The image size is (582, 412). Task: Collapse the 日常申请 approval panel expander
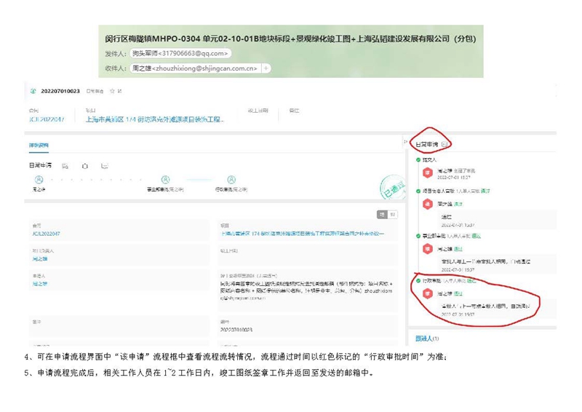coord(445,144)
